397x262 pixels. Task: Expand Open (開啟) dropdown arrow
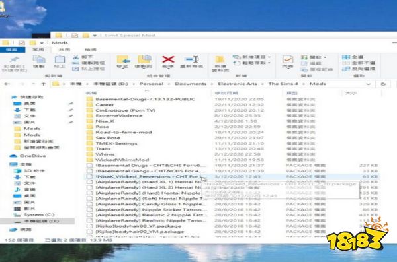325,57
